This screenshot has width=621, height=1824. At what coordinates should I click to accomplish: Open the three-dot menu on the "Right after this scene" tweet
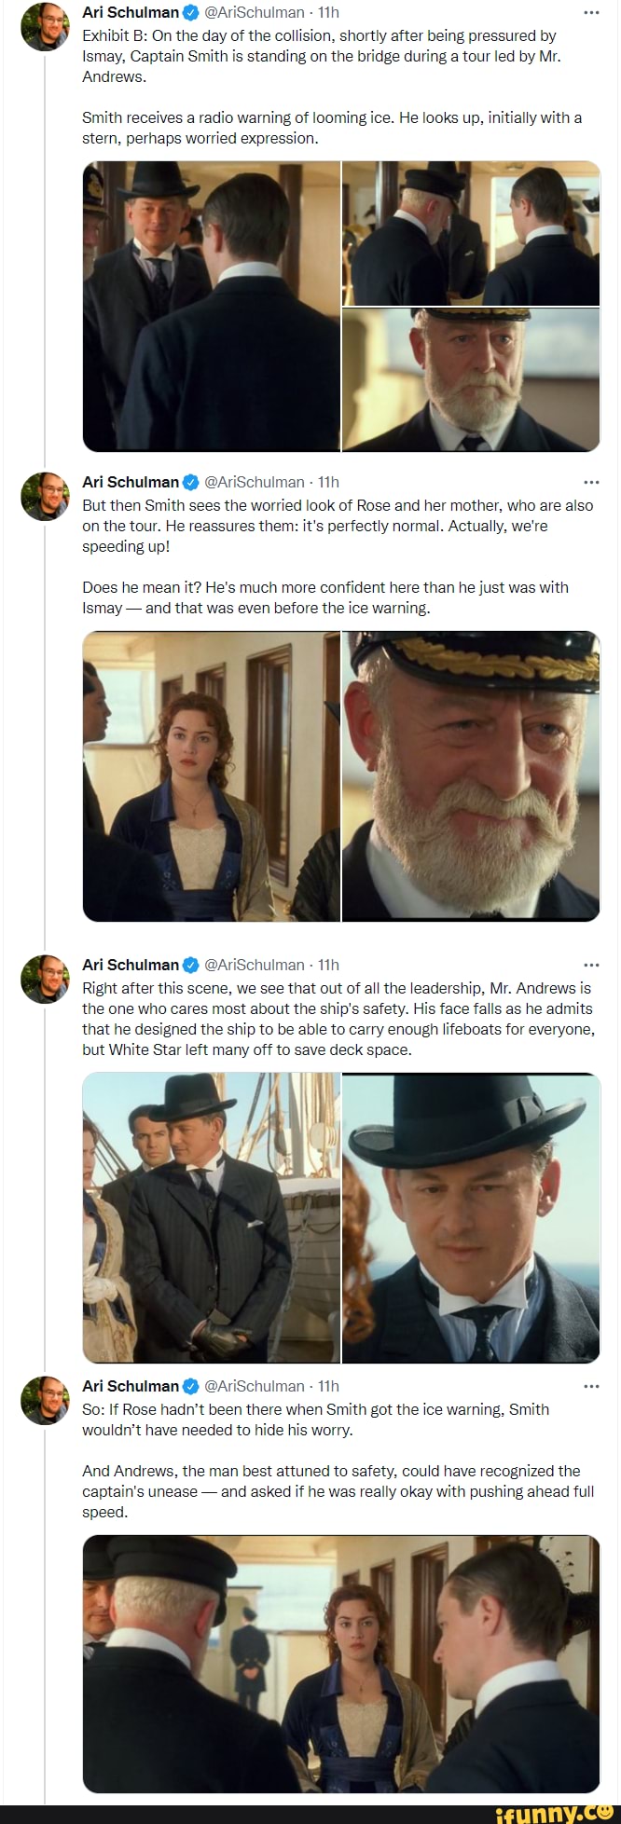click(x=591, y=965)
